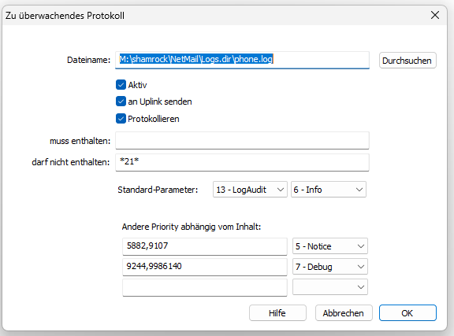
Task: Click the Zu überwachendes Protokoll title text
Action: [65, 15]
